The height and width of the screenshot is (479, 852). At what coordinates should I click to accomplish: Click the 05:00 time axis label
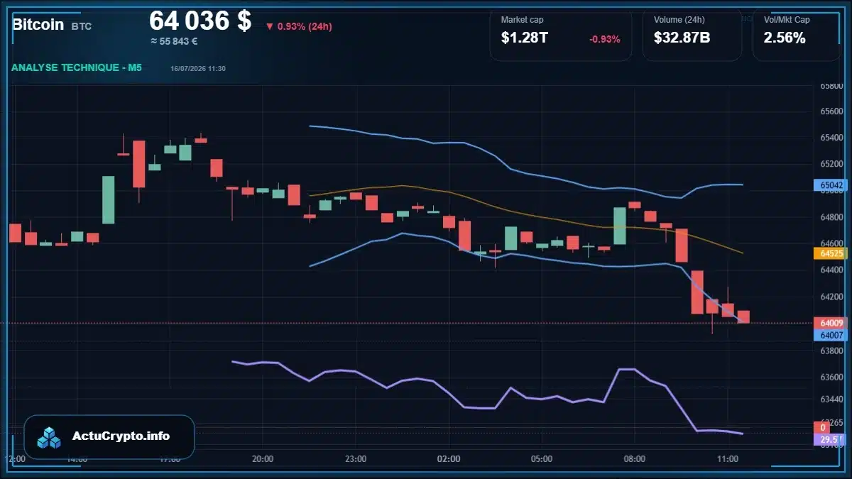pyautogui.click(x=542, y=459)
